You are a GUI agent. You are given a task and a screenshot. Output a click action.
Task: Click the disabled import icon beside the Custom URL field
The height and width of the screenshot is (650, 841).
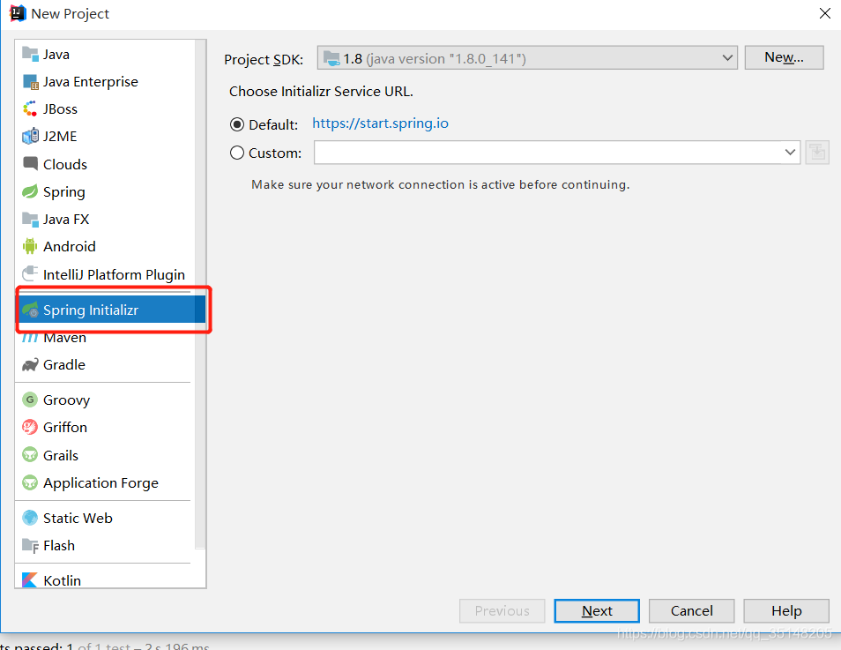click(x=817, y=153)
